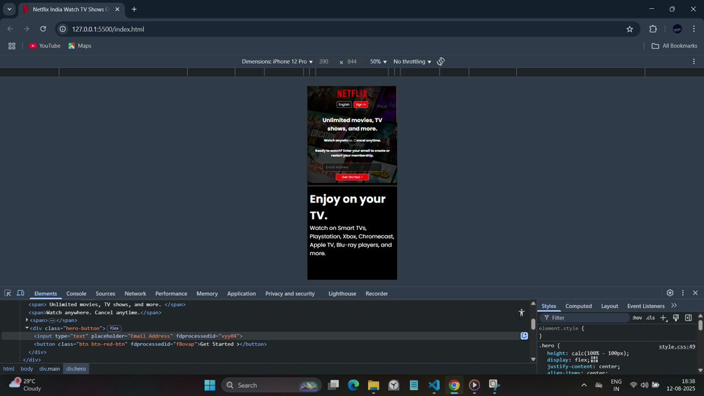Open the Dimensions iPhone 12 Pro dropdown
Image resolution: width=704 pixels, height=396 pixels.
point(277,62)
